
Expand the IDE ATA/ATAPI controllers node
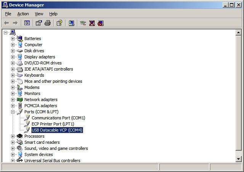point(13,69)
